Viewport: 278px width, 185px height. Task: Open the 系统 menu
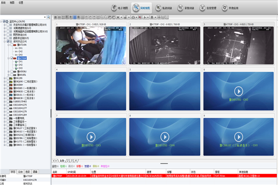[x=5, y=2]
